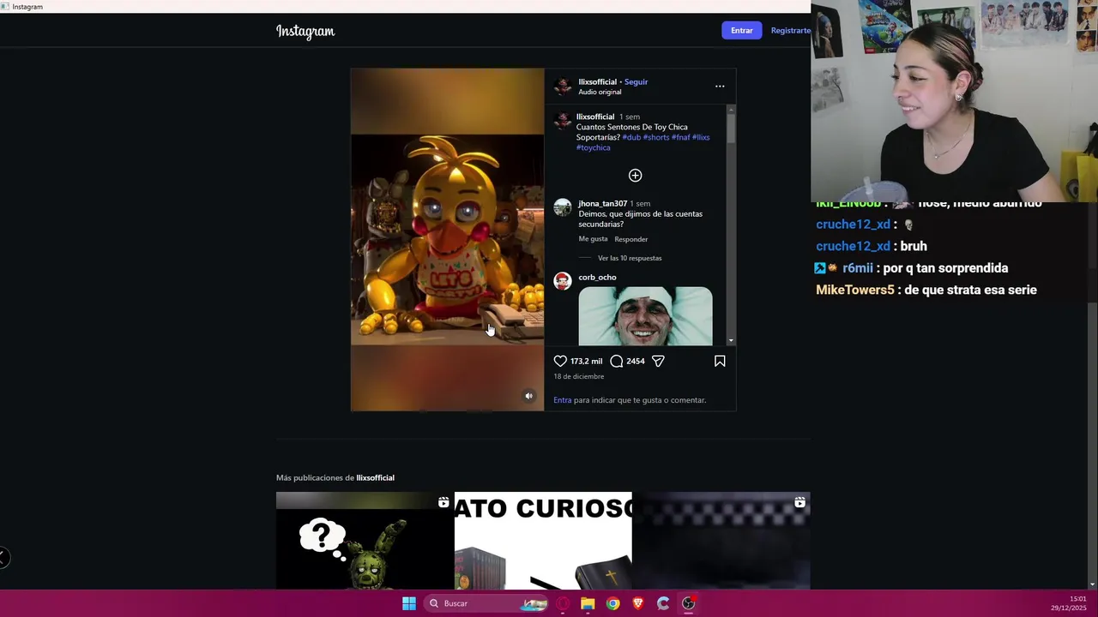
Task: Toggle video sound with speaker icon
Action: tap(528, 396)
